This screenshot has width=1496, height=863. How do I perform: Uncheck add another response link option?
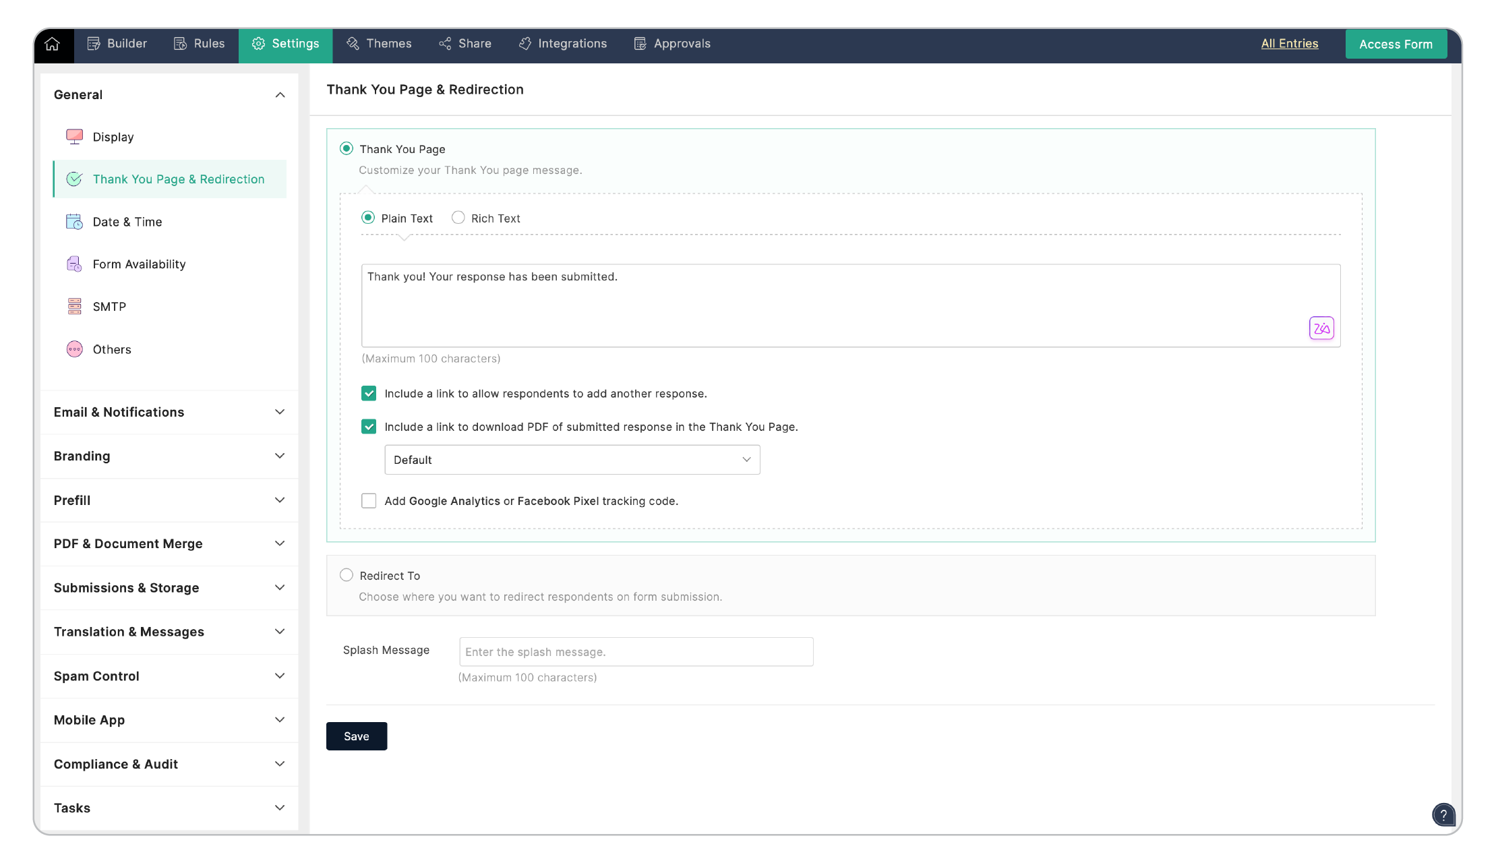click(369, 394)
